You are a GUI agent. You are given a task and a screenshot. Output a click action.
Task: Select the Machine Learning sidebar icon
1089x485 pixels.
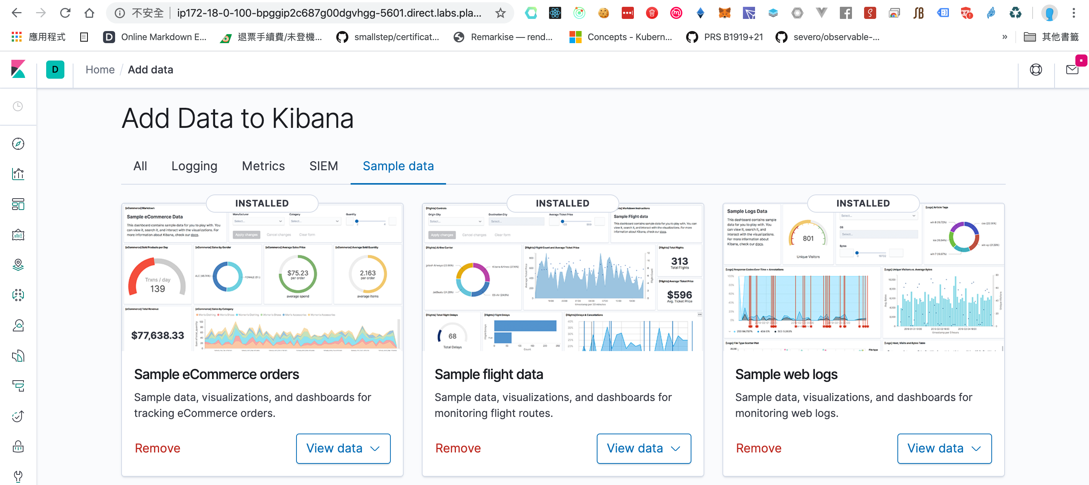(18, 295)
